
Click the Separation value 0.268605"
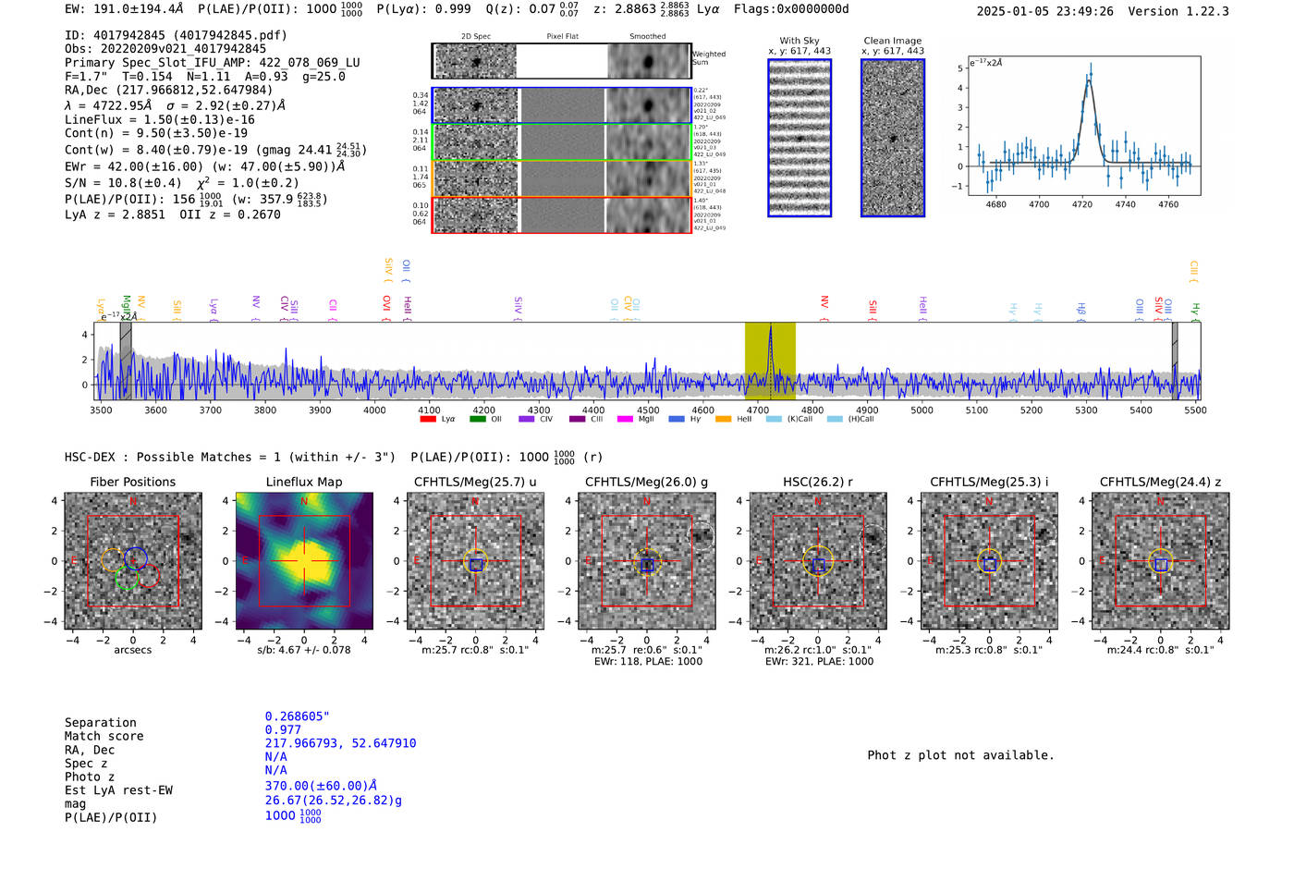[x=298, y=716]
